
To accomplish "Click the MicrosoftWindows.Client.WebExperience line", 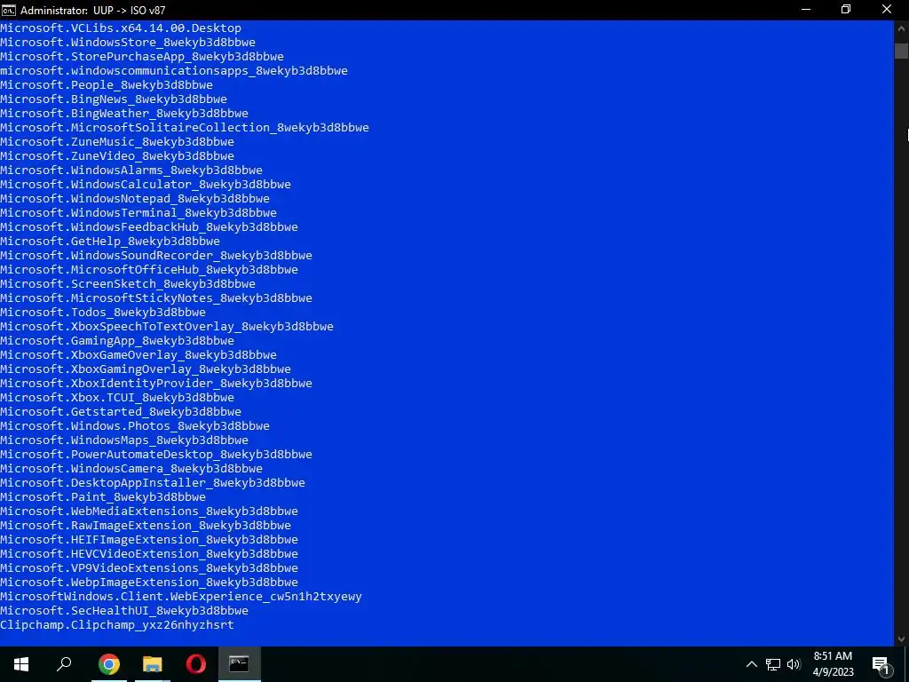I will pos(181,596).
